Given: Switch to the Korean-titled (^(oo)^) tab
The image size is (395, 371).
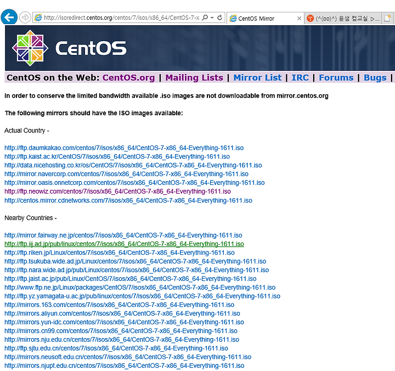Looking at the screenshot, I should (342, 19).
